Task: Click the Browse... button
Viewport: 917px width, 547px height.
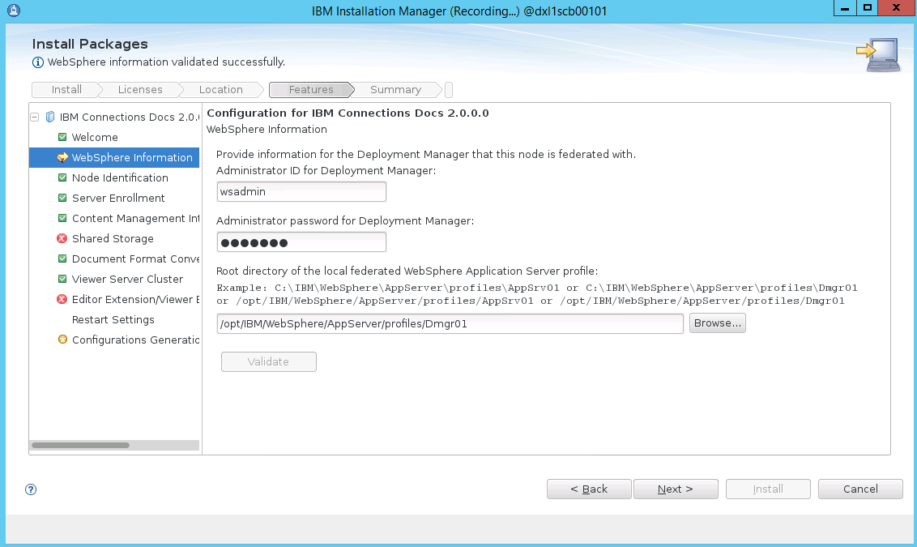Action: coord(717,323)
